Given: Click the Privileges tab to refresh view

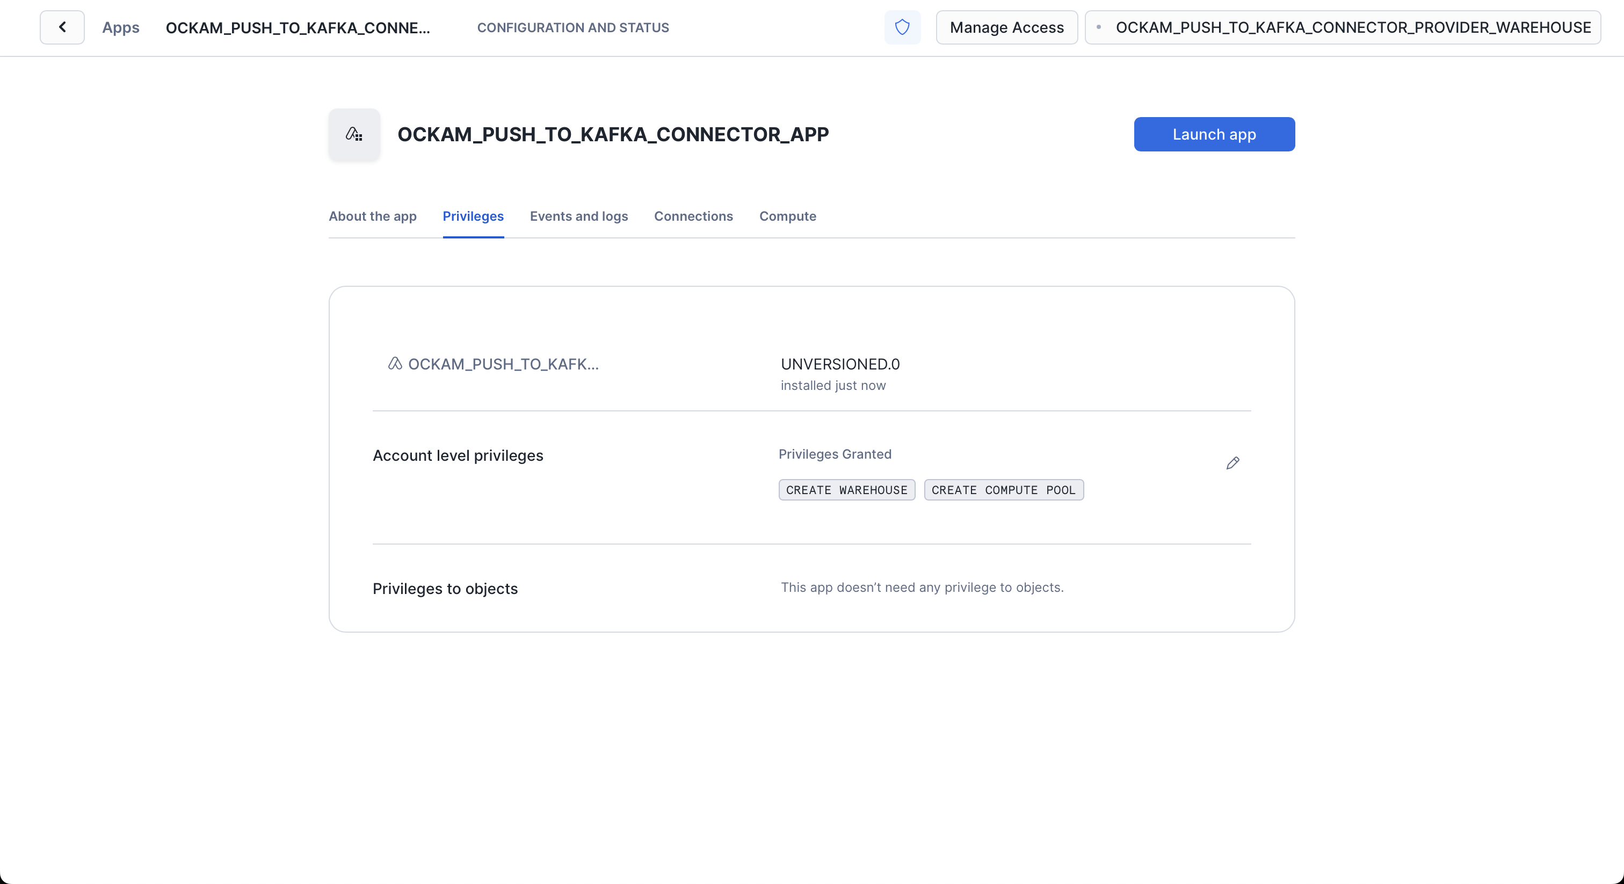Looking at the screenshot, I should coord(473,215).
